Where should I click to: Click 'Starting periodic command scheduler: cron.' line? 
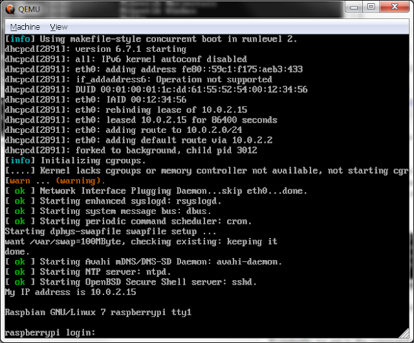pyautogui.click(x=128, y=221)
